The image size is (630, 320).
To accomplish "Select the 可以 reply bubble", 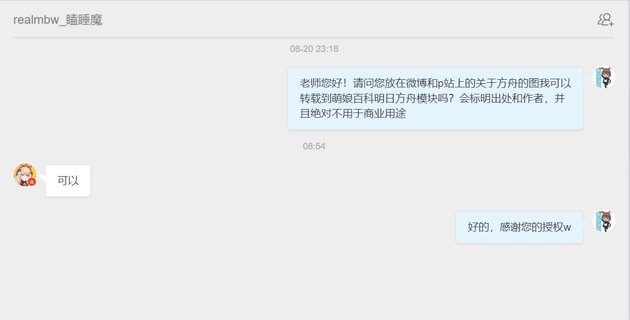I will pyautogui.click(x=68, y=181).
